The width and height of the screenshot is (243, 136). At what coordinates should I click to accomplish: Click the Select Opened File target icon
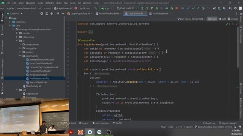(42, 14)
